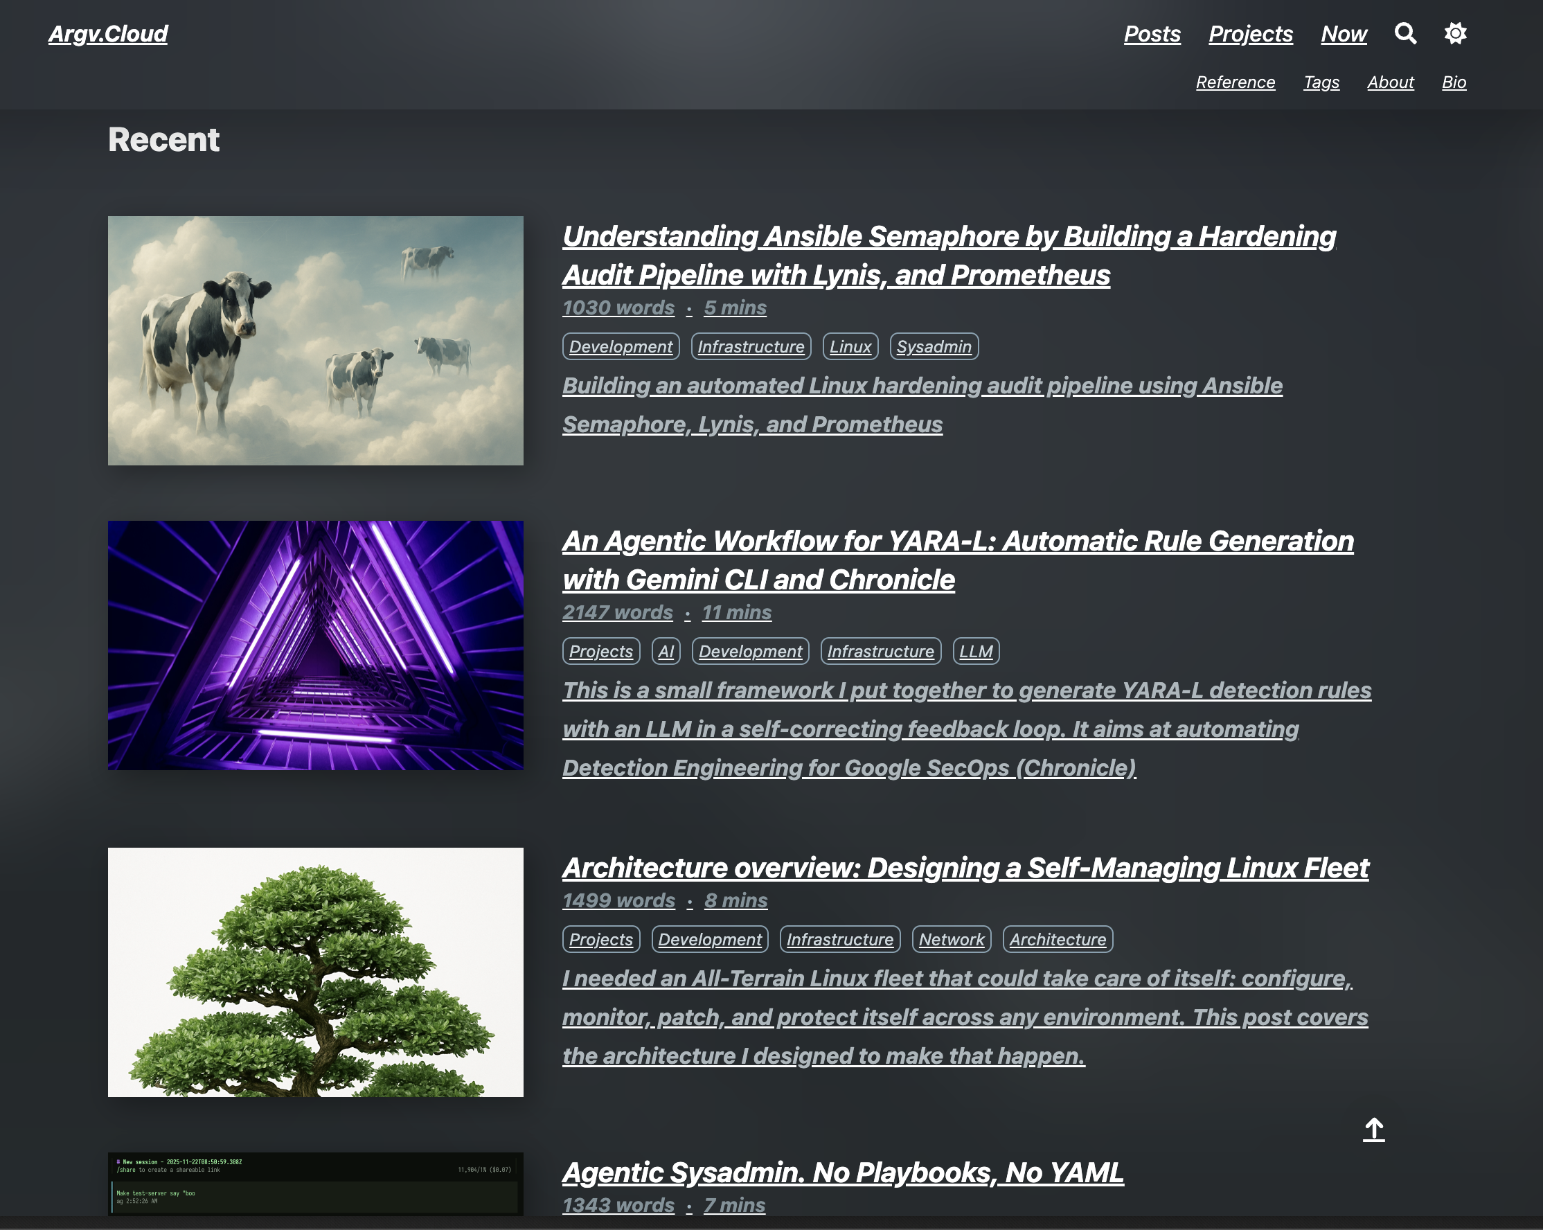Select the Sysadmin tag
The image size is (1543, 1230).
point(934,346)
